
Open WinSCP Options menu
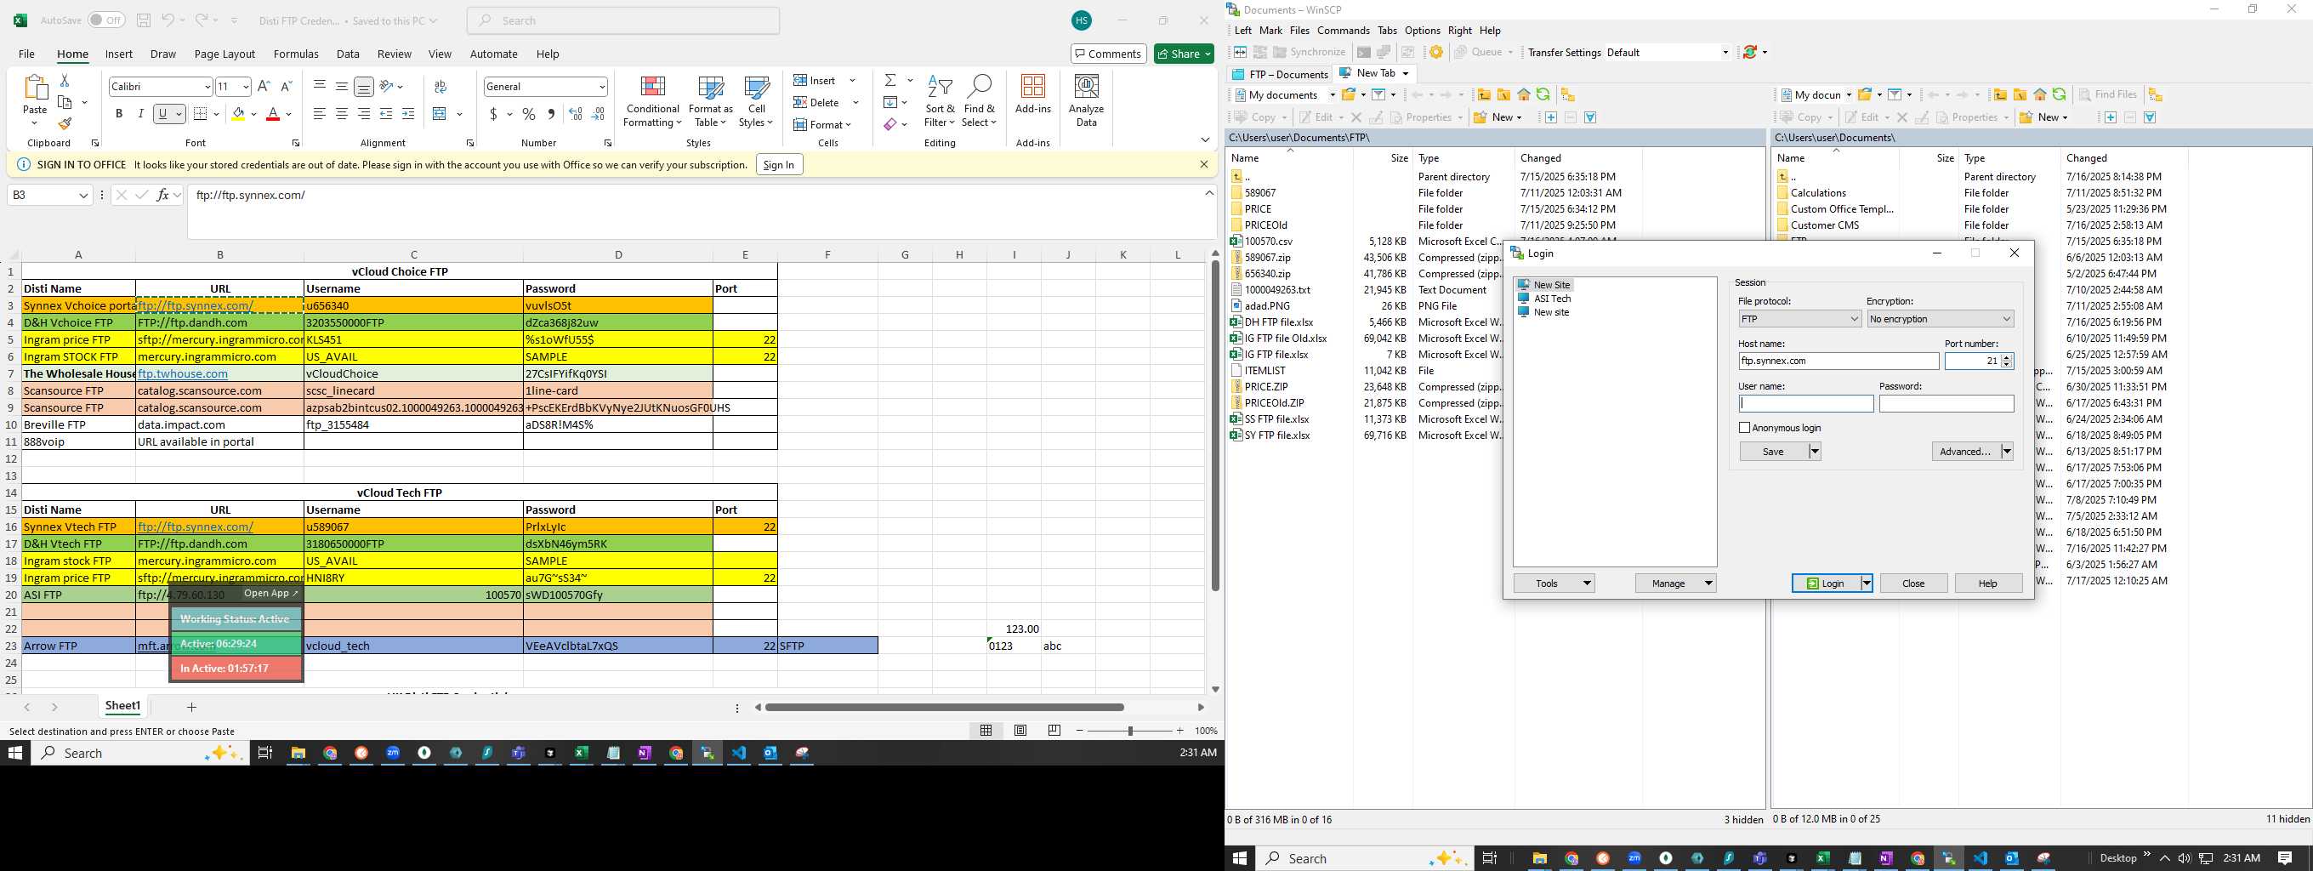click(x=1423, y=31)
